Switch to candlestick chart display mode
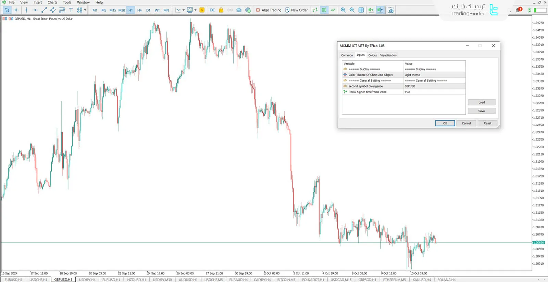The width and height of the screenshot is (548, 282). tap(324, 10)
